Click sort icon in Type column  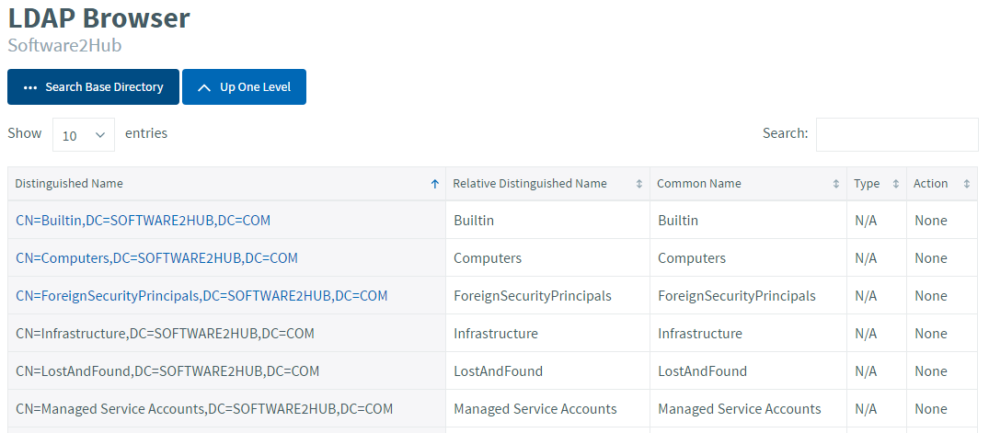[896, 184]
